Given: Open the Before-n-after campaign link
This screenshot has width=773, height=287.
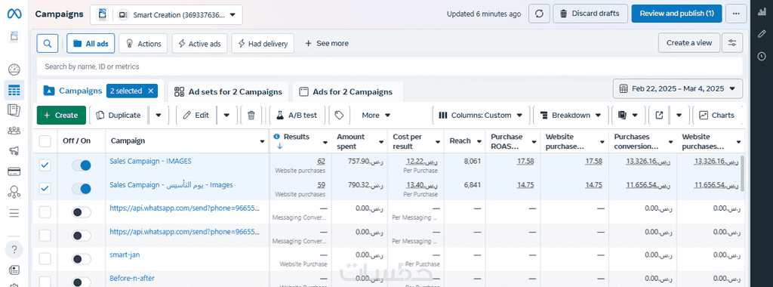Looking at the screenshot, I should tap(132, 278).
